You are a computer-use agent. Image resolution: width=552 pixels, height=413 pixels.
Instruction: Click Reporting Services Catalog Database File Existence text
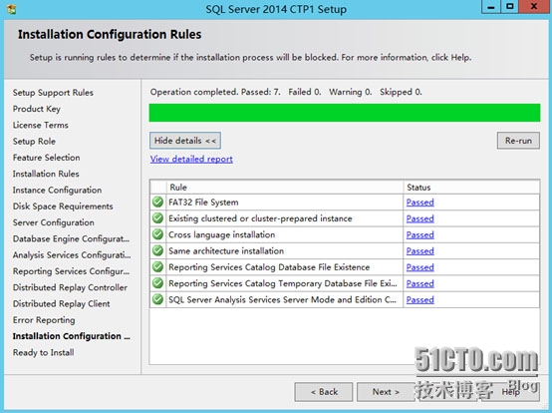click(269, 267)
